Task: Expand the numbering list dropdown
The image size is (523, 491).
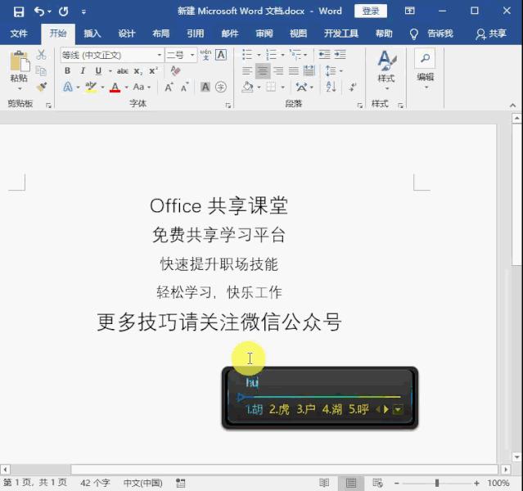Action: coord(283,55)
